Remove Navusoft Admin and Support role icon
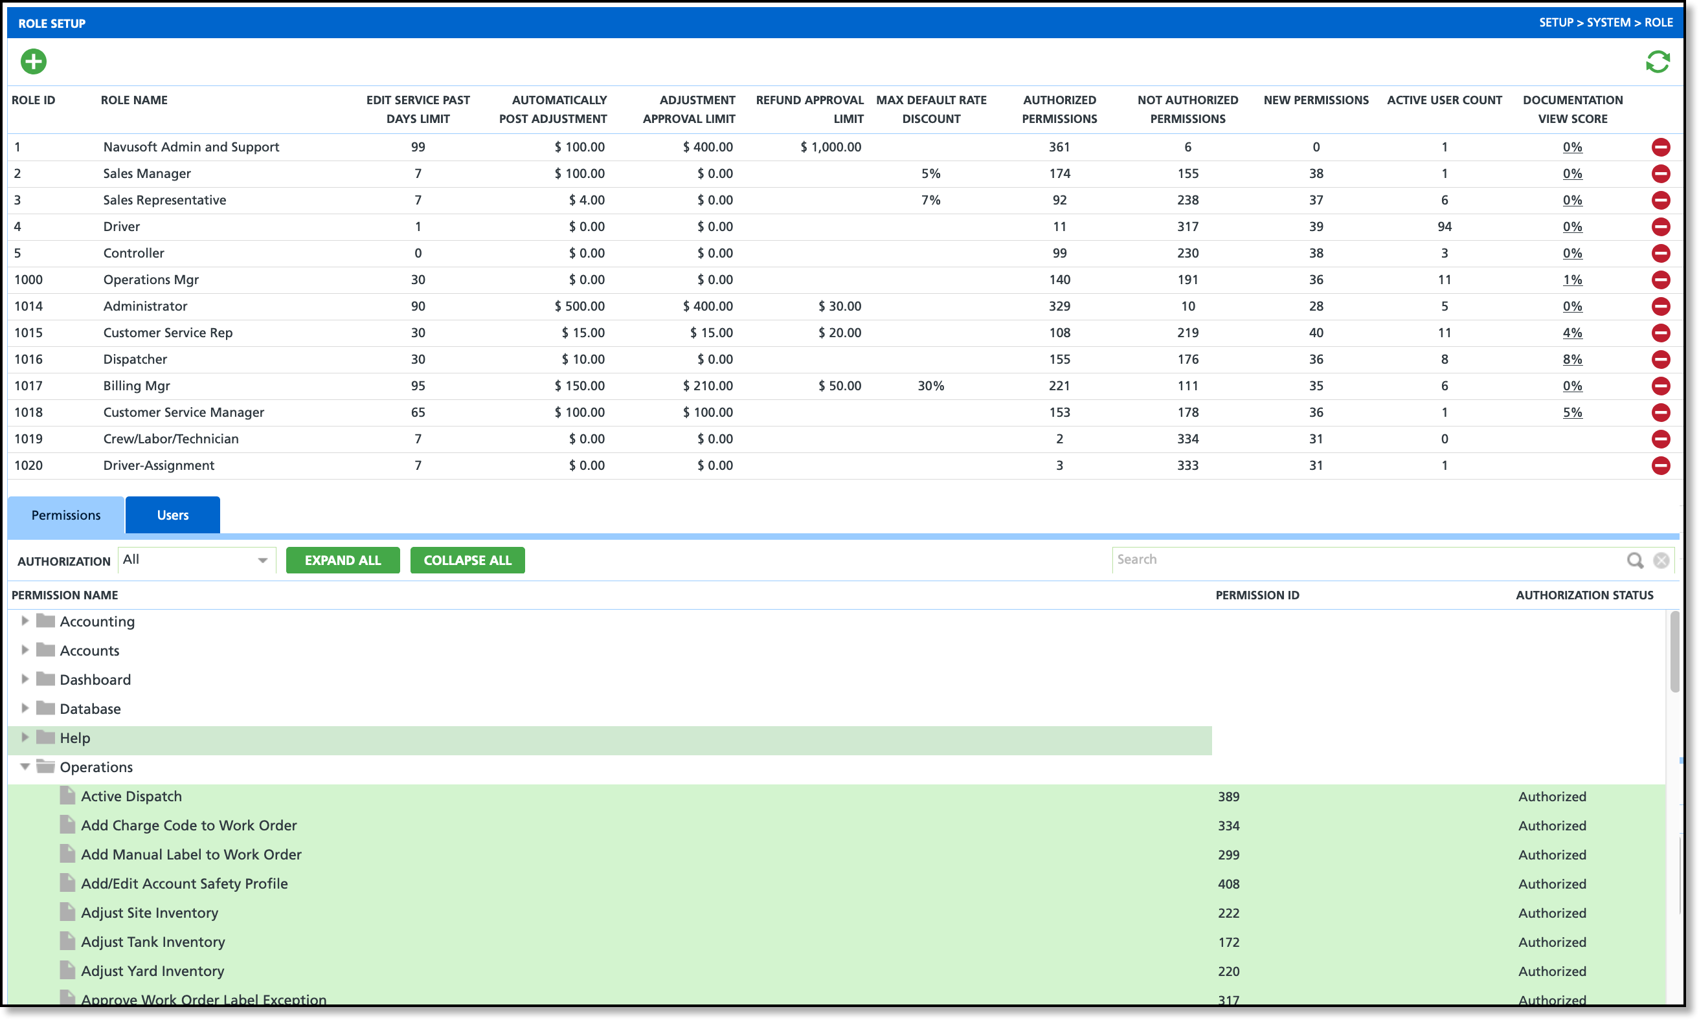The image size is (1699, 1020). [1661, 147]
